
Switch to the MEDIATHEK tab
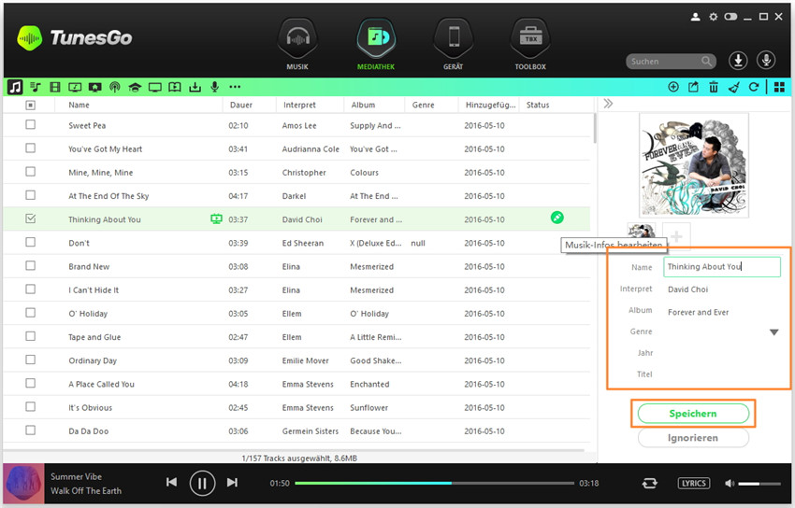[376, 44]
